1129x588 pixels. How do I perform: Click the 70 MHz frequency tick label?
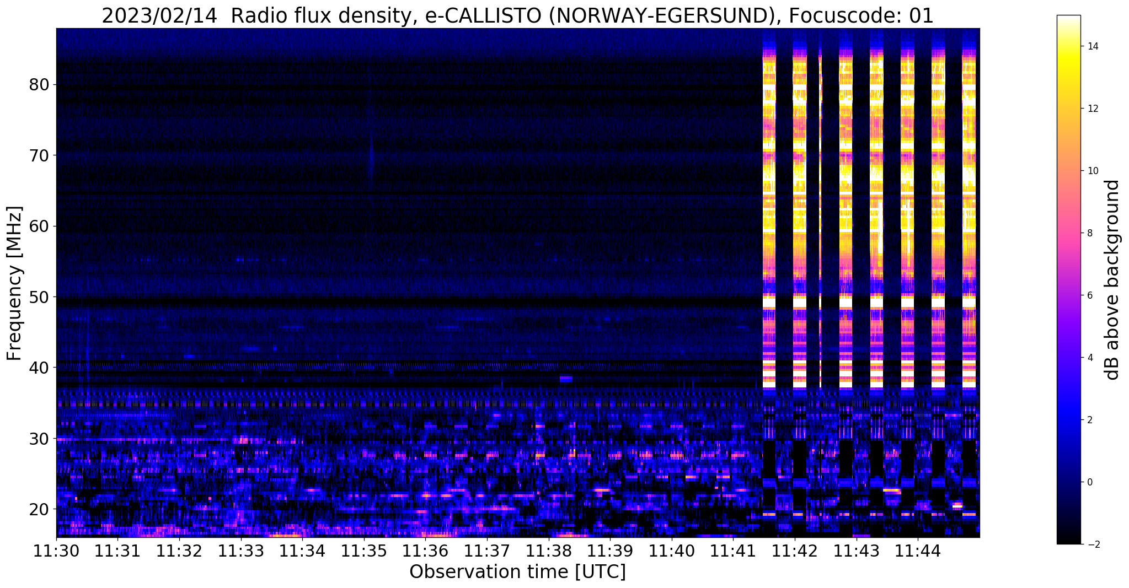(39, 155)
